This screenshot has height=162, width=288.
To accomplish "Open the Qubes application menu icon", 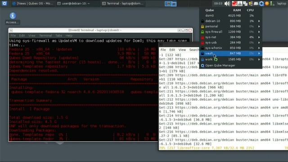I will pos(4,3).
